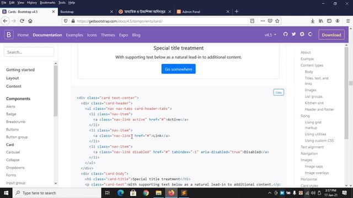Viewport: 353px width, 198px height.
Task: Click the Go somewhere button
Action: click(x=178, y=69)
